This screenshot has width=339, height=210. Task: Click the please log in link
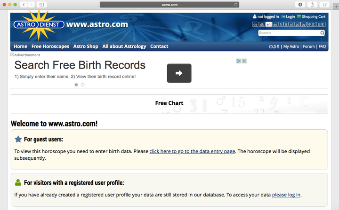tap(286, 194)
